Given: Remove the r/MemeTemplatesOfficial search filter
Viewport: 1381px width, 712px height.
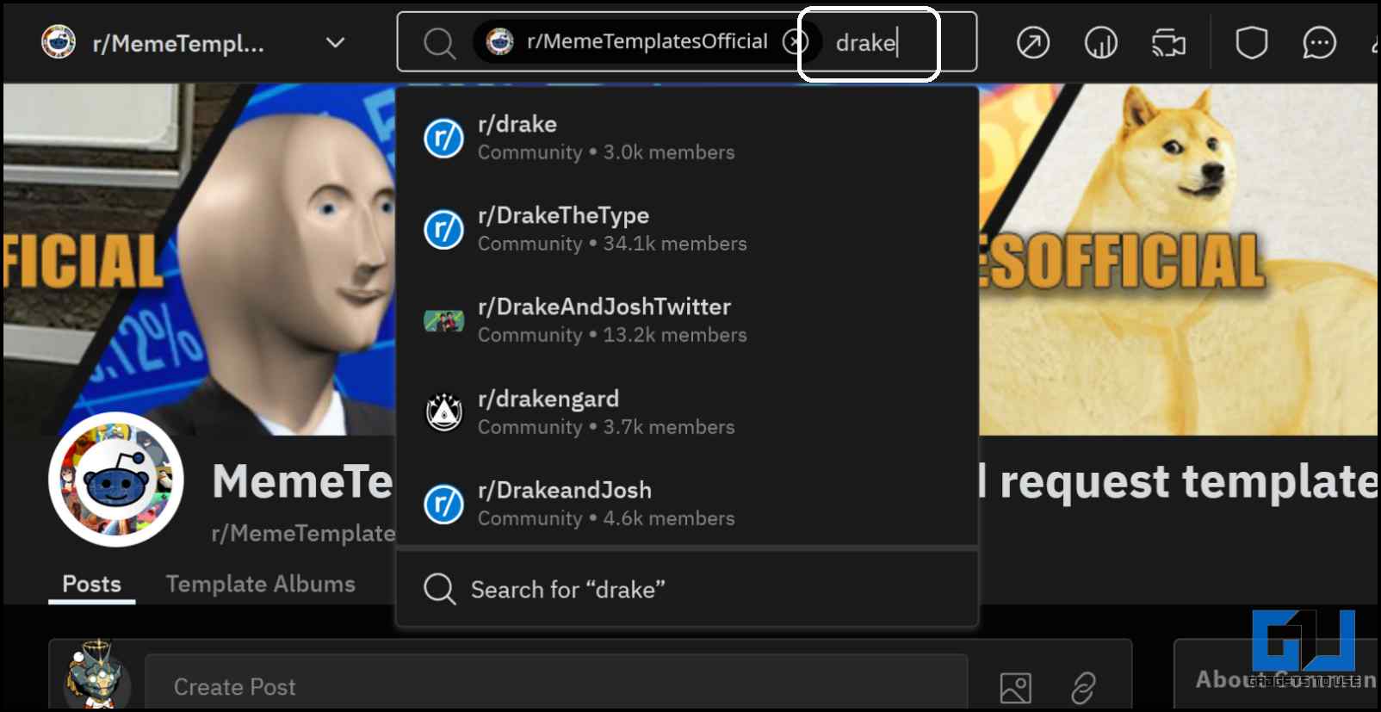Looking at the screenshot, I should coord(795,41).
